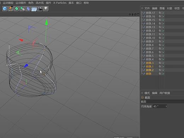
Task: Select the highlighted 样条.2 row label
Action: point(150,70)
